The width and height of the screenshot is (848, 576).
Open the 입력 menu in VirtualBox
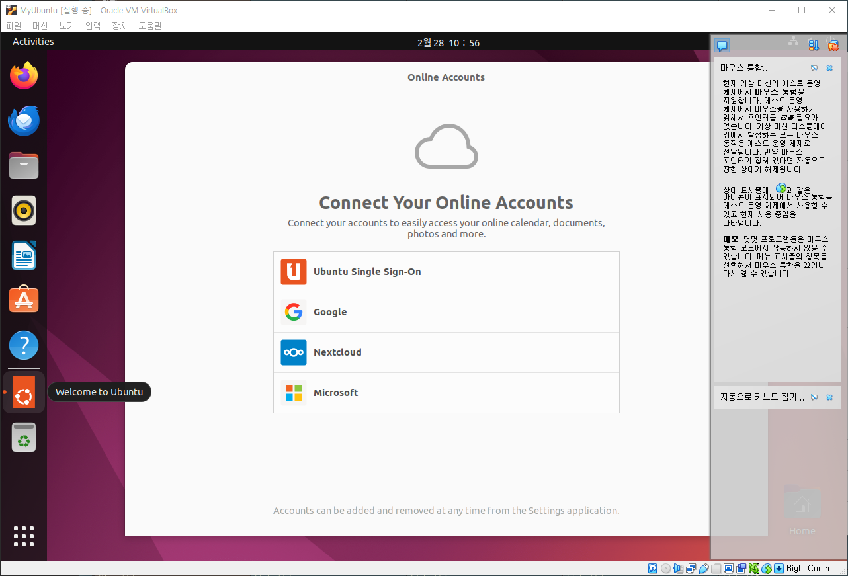(x=93, y=26)
